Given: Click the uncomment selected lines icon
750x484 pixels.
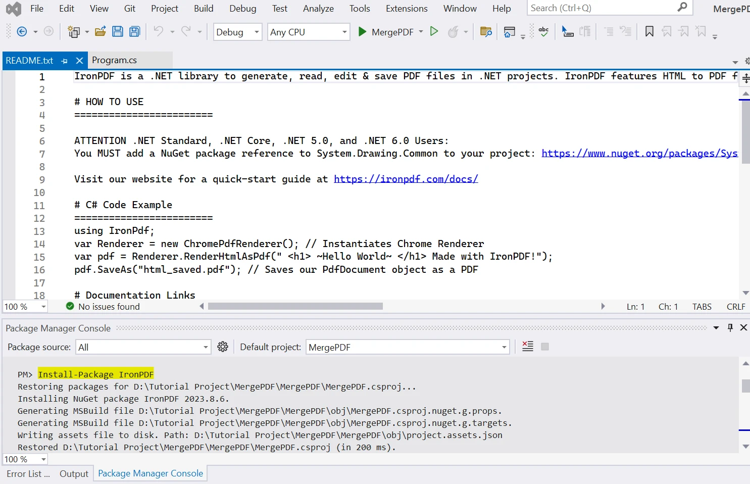Looking at the screenshot, I should pos(626,31).
